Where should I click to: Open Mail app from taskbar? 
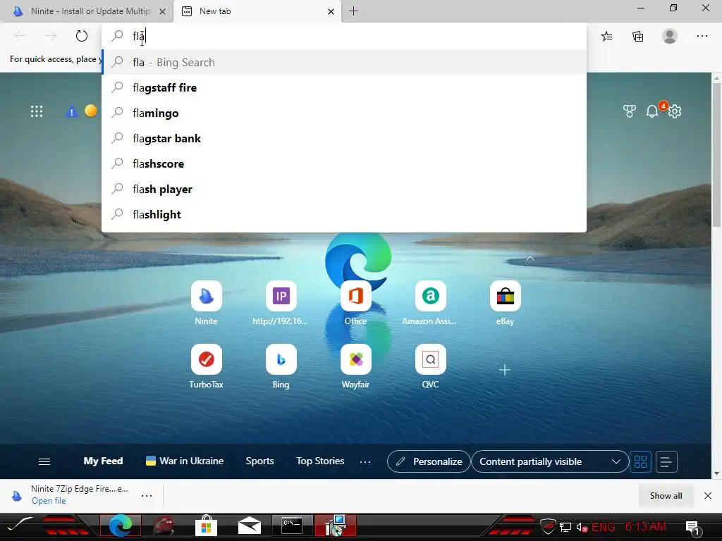click(249, 526)
